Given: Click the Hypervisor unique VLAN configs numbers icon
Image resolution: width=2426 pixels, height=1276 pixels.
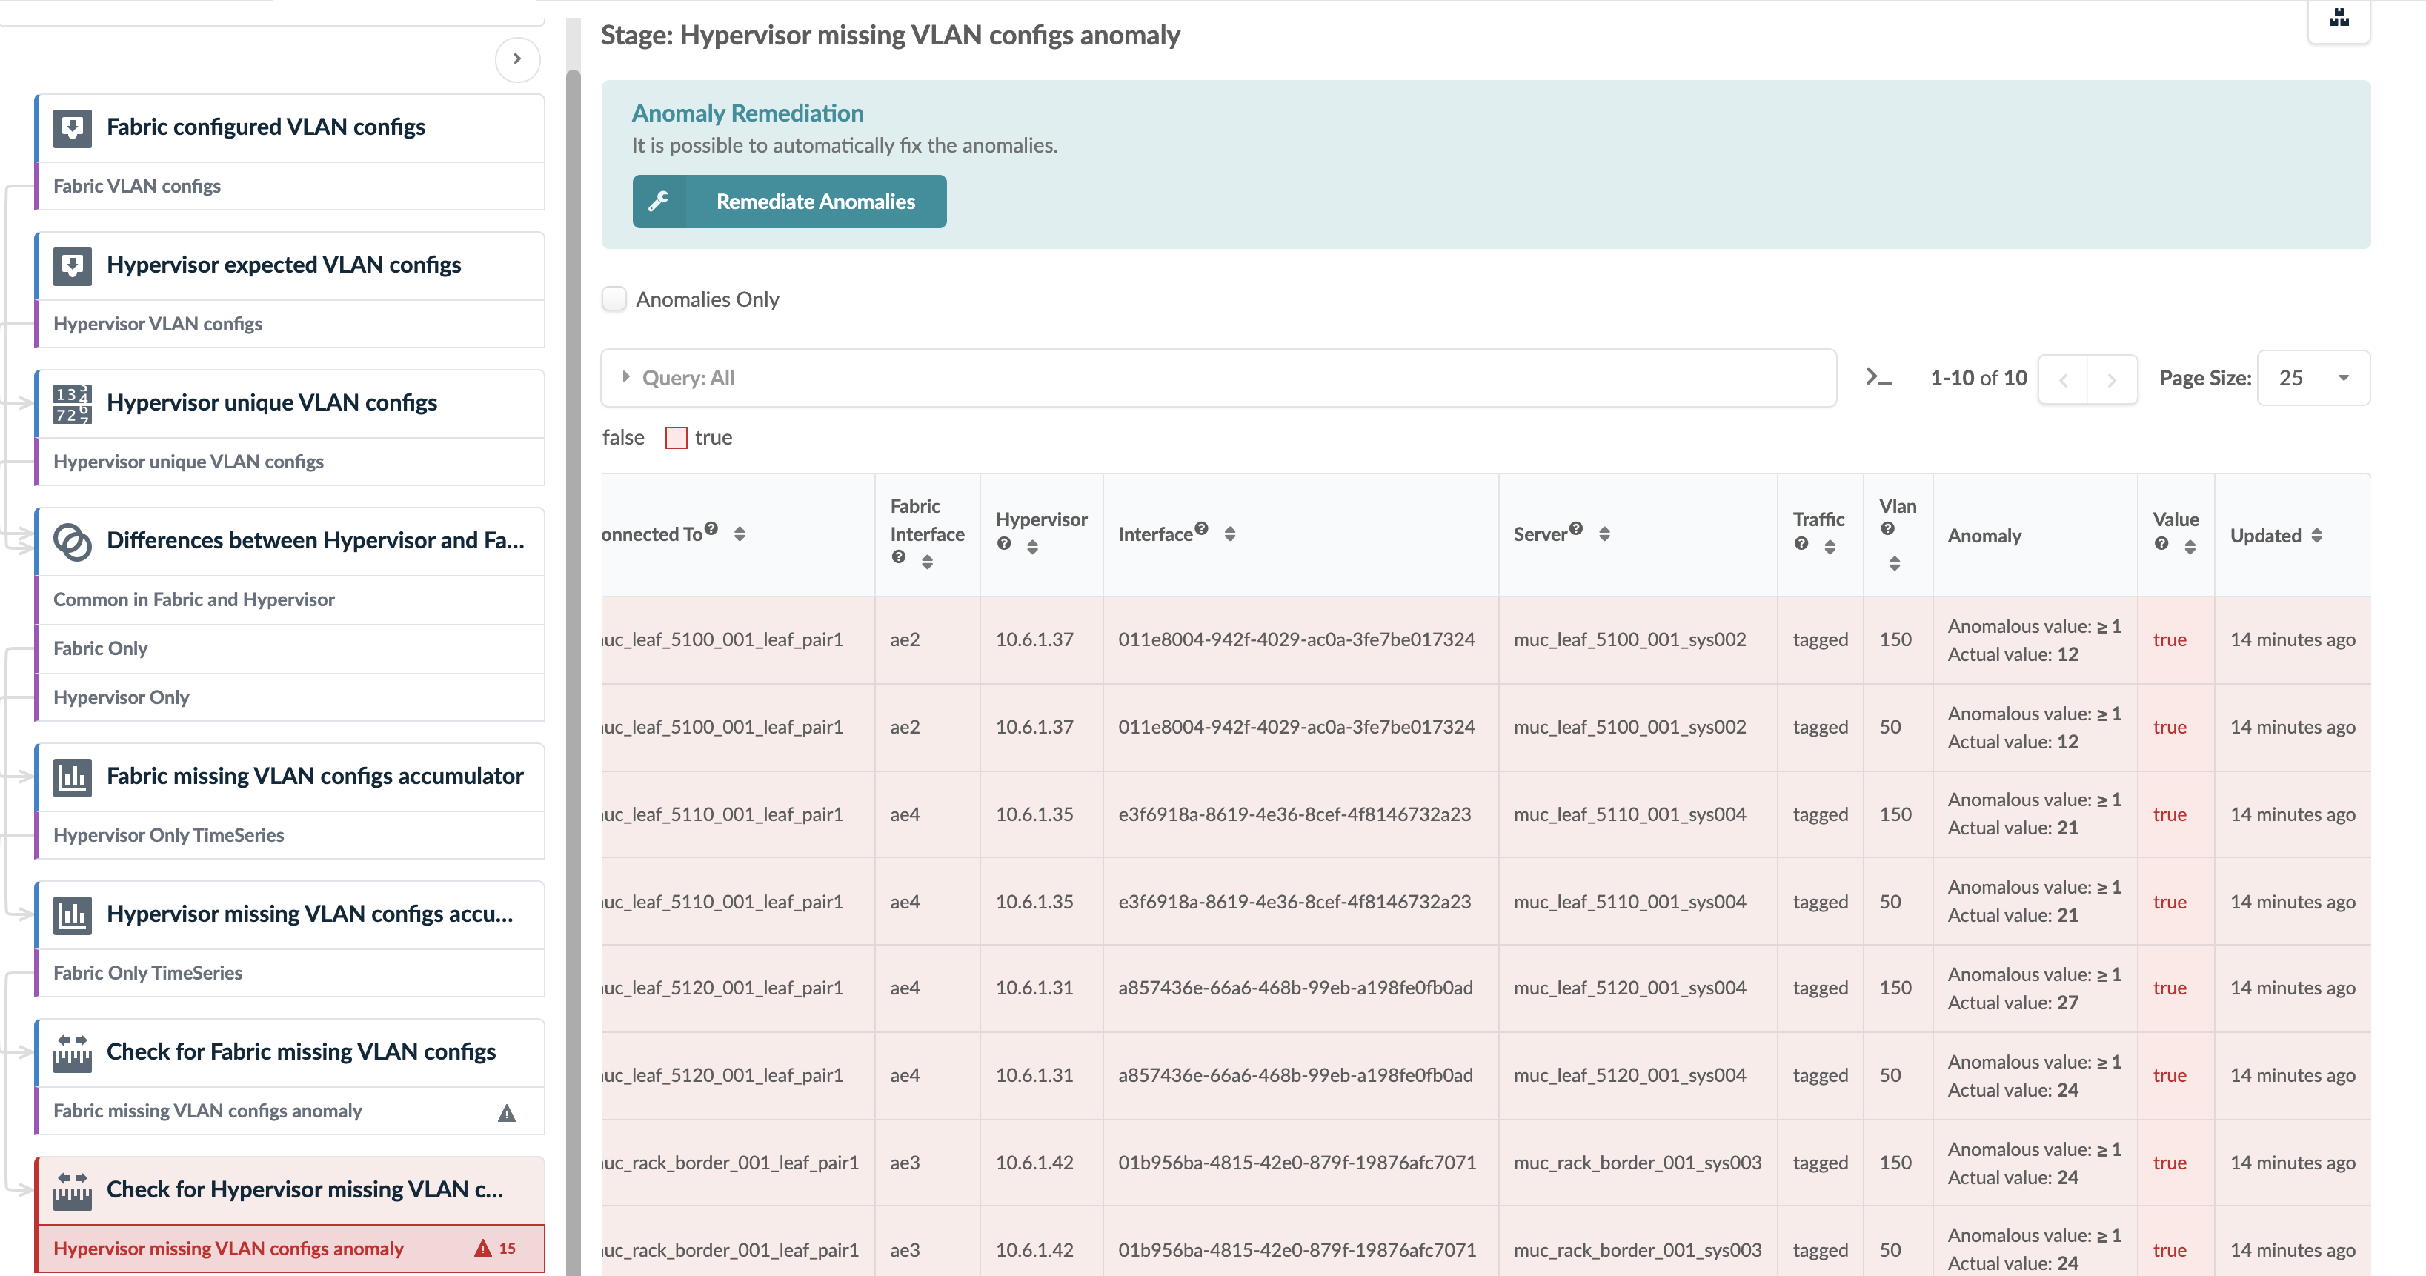Looking at the screenshot, I should (x=72, y=403).
